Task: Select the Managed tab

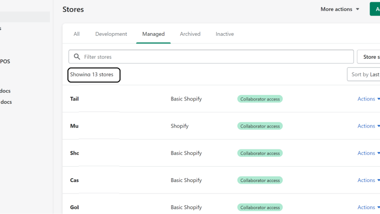Action: pyautogui.click(x=154, y=34)
